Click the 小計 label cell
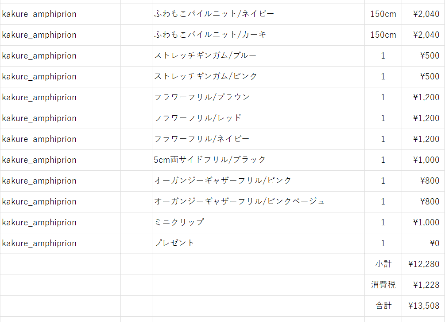 (383, 264)
